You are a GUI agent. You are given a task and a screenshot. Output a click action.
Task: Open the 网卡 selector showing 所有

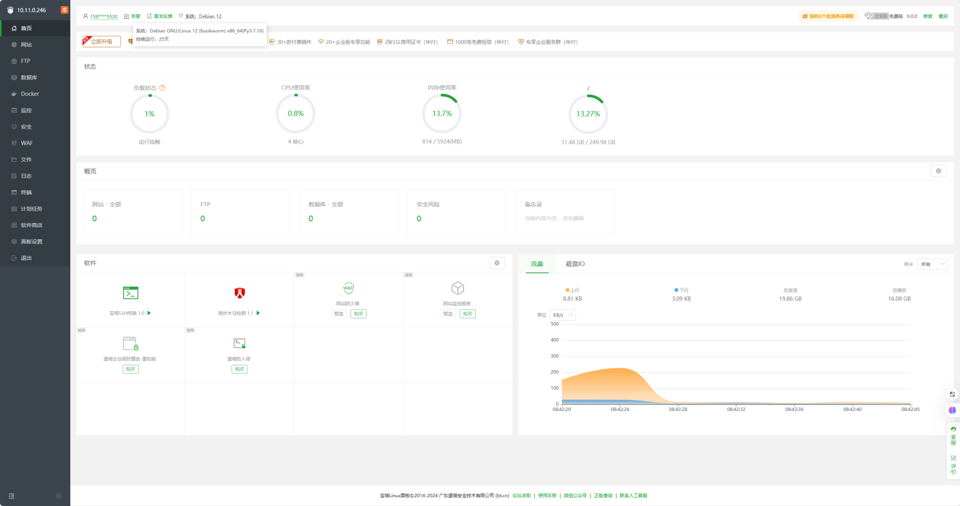point(932,264)
